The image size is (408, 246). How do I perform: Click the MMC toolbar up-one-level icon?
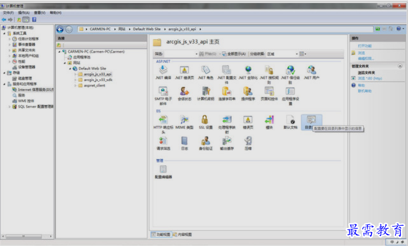point(19,20)
